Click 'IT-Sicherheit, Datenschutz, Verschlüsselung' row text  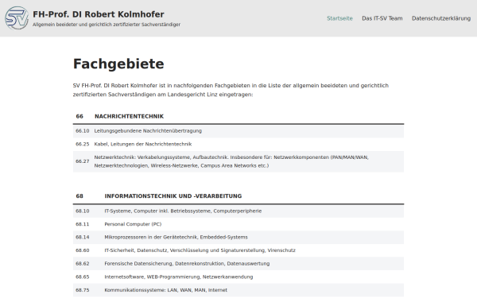tap(200, 250)
